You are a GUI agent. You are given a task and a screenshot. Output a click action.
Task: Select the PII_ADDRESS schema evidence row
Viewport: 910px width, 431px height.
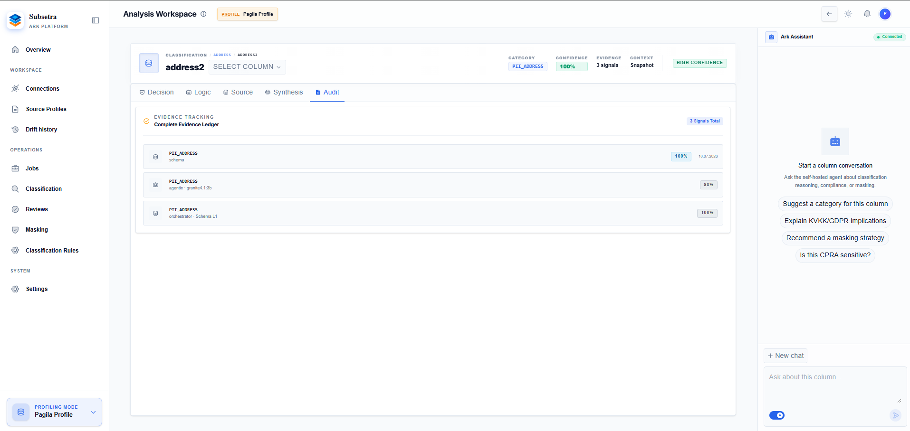click(433, 157)
